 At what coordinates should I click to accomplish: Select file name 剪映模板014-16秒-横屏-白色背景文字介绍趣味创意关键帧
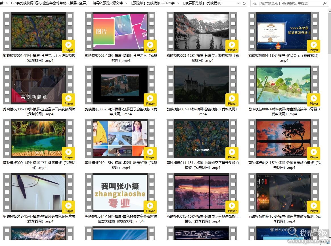[x=121, y=219]
